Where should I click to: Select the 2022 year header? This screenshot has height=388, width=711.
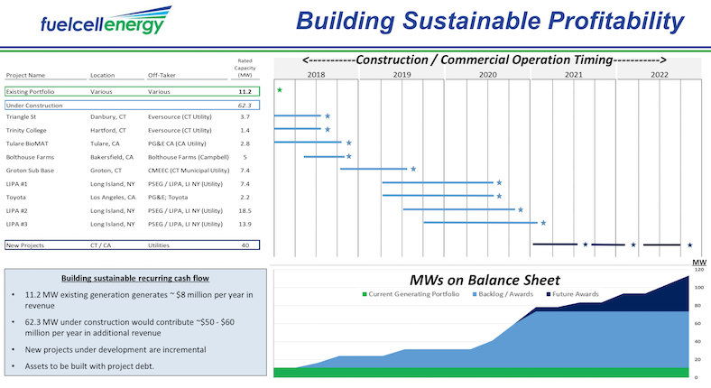660,75
